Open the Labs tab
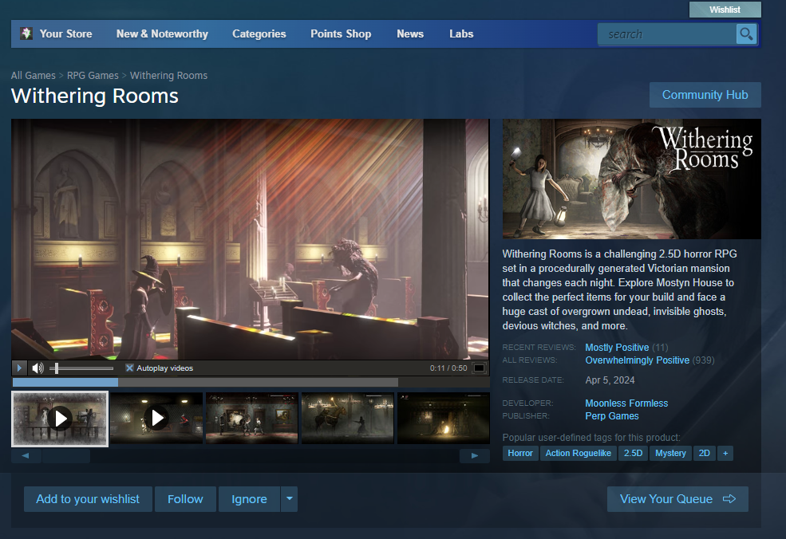 tap(461, 33)
